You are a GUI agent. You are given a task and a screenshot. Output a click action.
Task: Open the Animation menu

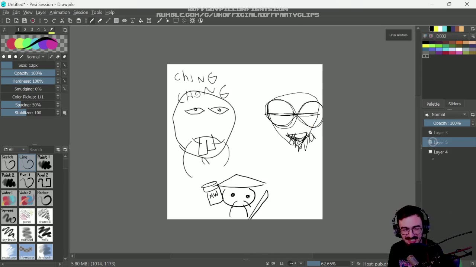tap(59, 12)
